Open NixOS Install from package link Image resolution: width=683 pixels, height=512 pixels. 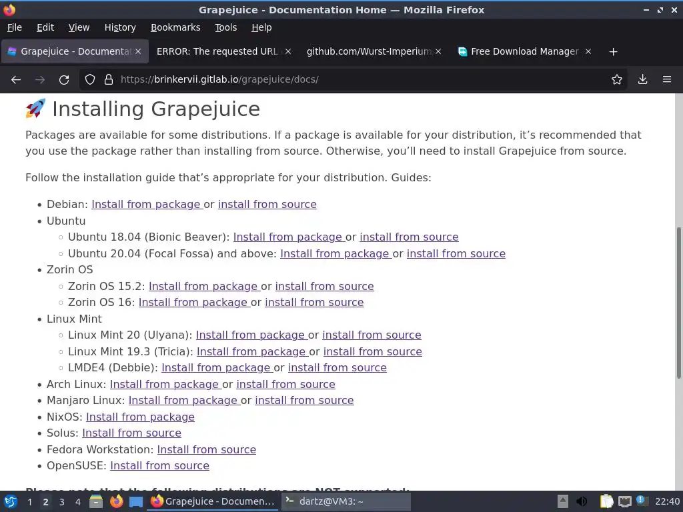tap(140, 417)
